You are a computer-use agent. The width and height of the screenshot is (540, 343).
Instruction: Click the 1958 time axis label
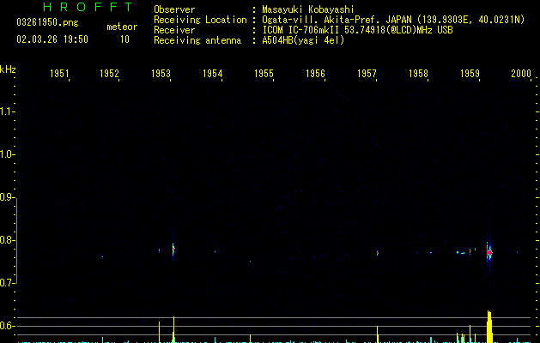[x=418, y=74]
